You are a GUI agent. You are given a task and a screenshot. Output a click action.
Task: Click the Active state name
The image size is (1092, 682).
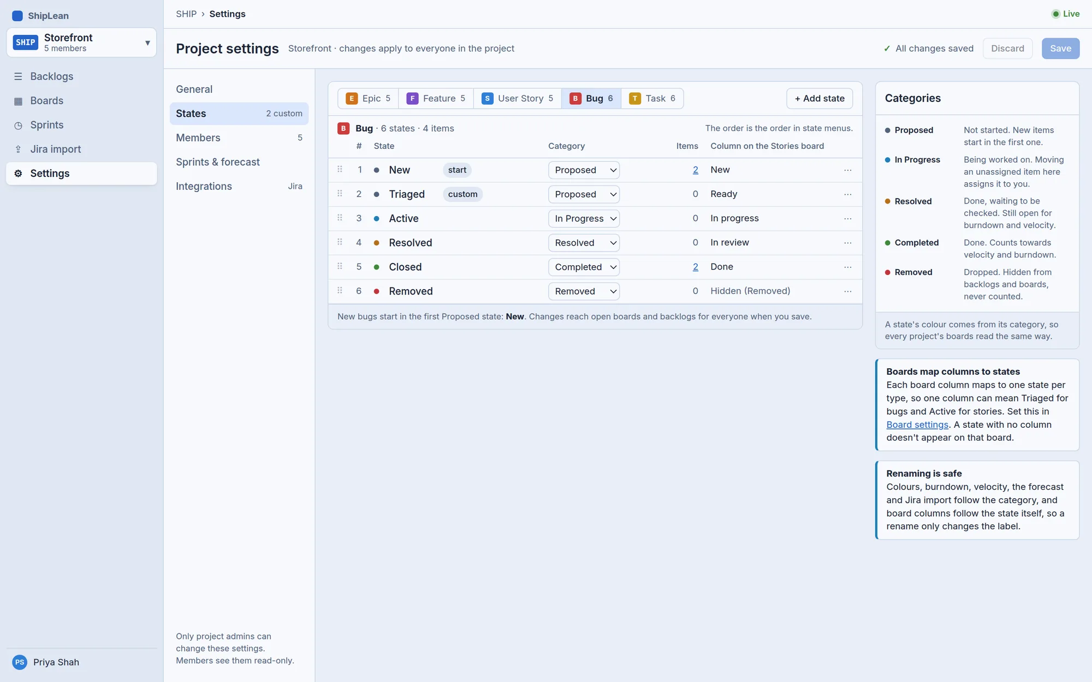pyautogui.click(x=403, y=219)
